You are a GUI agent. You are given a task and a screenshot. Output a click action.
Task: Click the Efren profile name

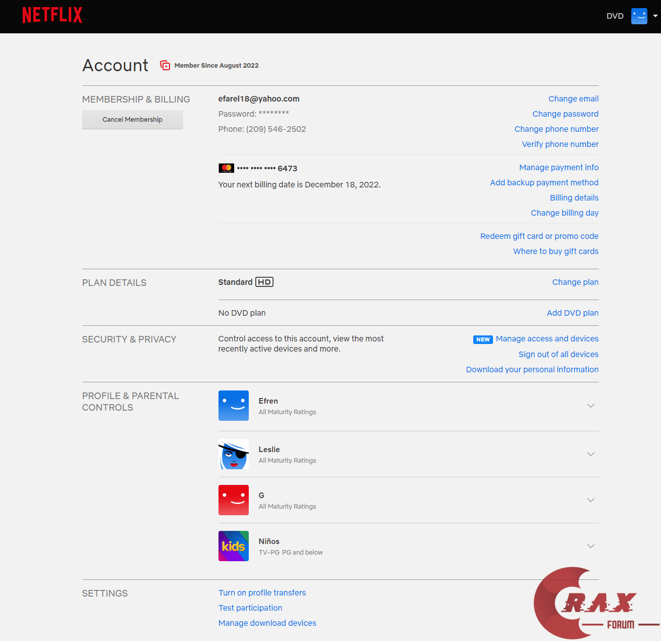pos(268,401)
